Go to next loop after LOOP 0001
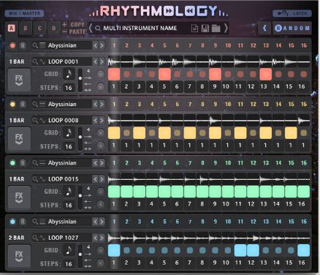Image resolution: width=320 pixels, height=275 pixels. (102, 61)
